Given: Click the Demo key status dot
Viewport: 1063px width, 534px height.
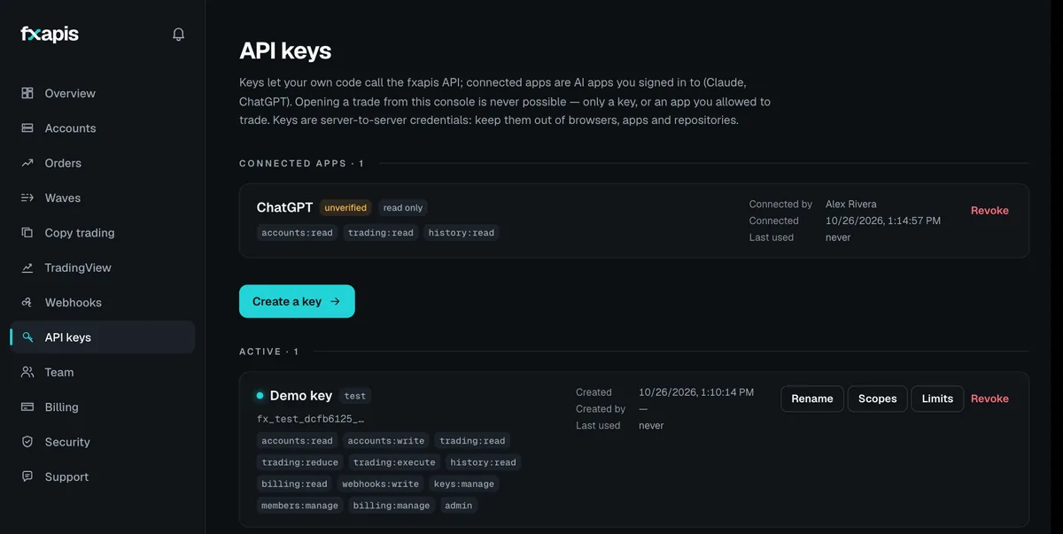Looking at the screenshot, I should 260,396.
